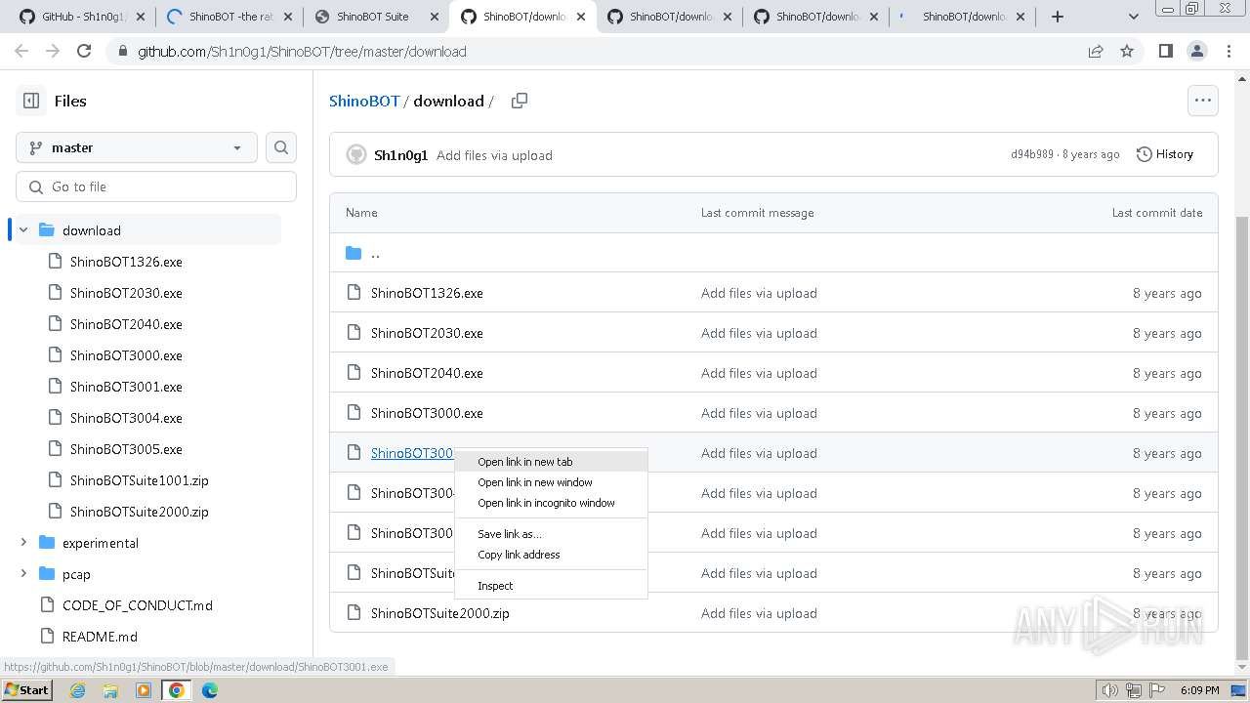This screenshot has height=703, width=1250.
Task: Select ShinoBOT1326.exe in the file tree
Action: (126, 262)
